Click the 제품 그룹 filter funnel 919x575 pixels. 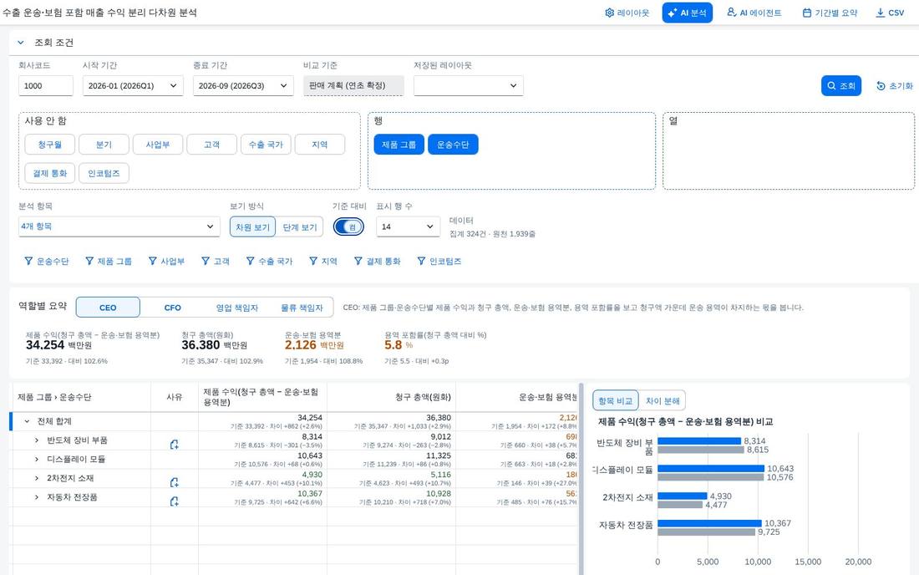click(x=109, y=261)
